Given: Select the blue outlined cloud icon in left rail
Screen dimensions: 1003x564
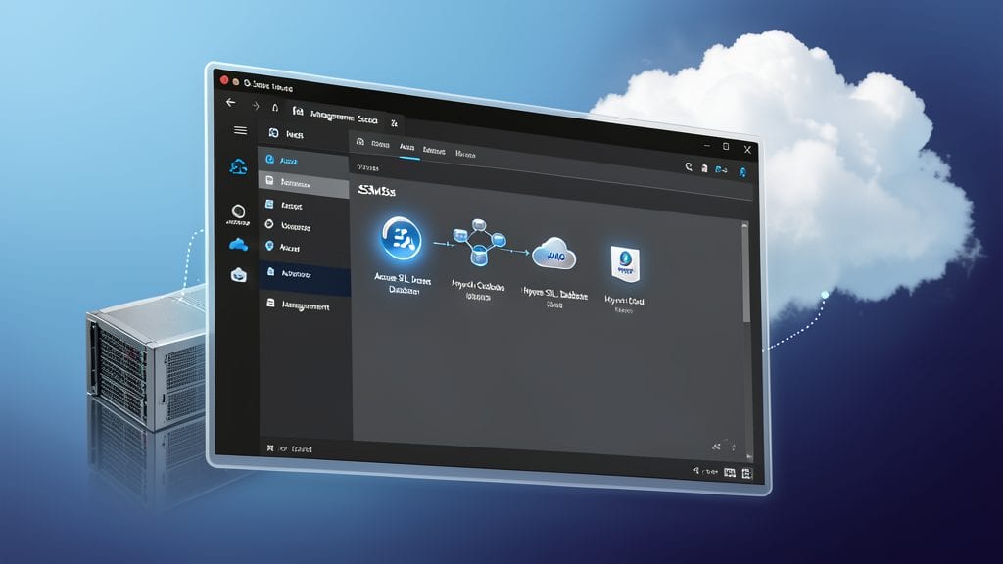Looking at the screenshot, I should pyautogui.click(x=238, y=166).
